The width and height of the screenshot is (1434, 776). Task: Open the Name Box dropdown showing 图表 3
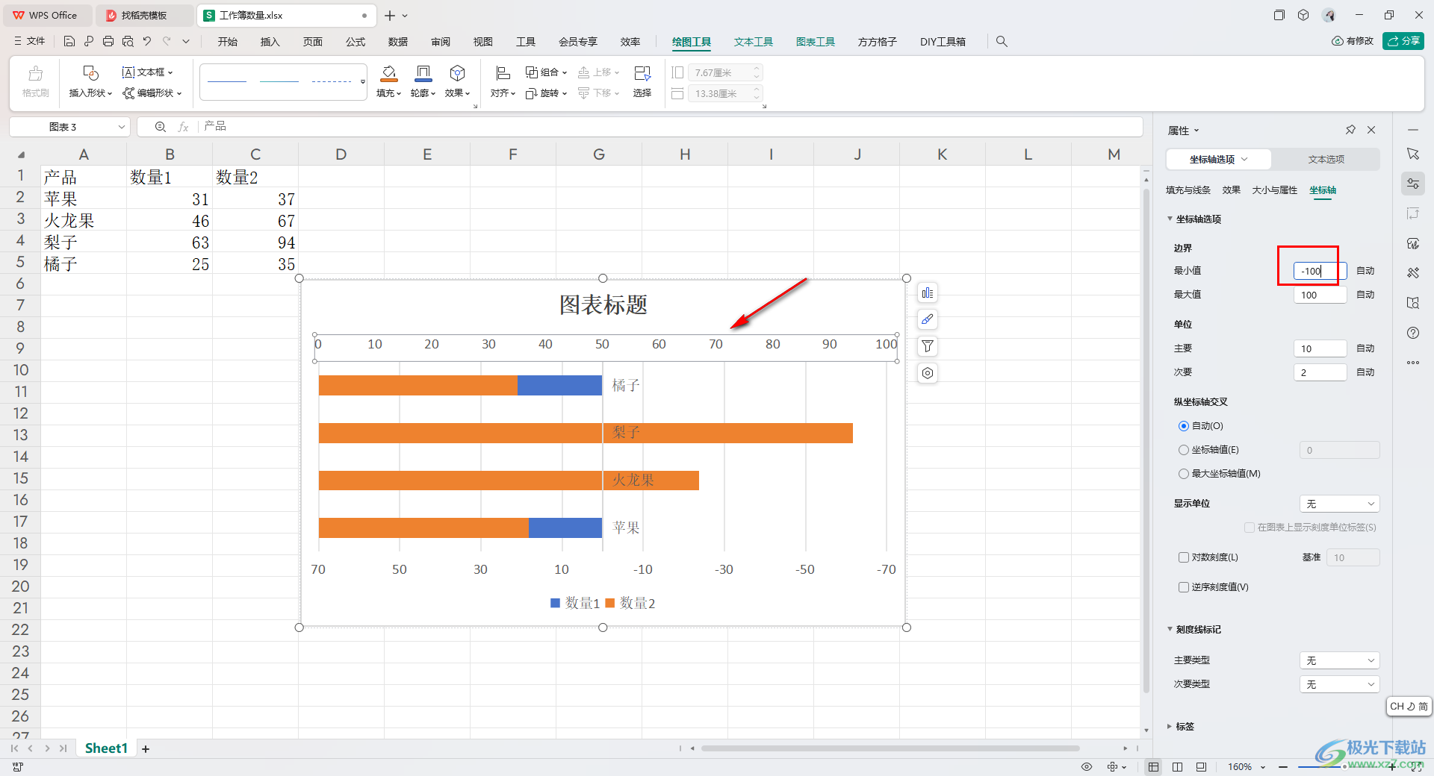tap(121, 127)
